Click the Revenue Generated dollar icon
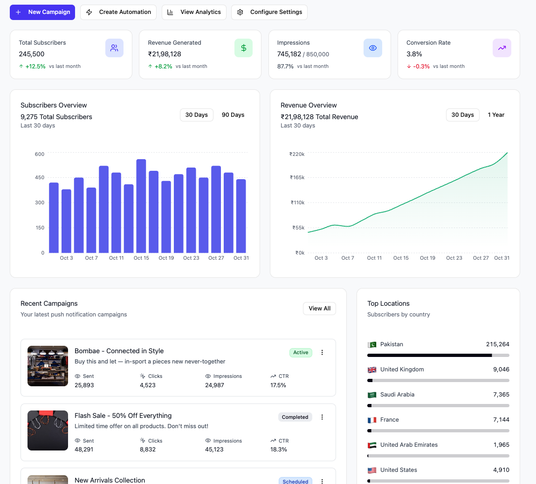Screen dimensions: 536x484 point(243,48)
